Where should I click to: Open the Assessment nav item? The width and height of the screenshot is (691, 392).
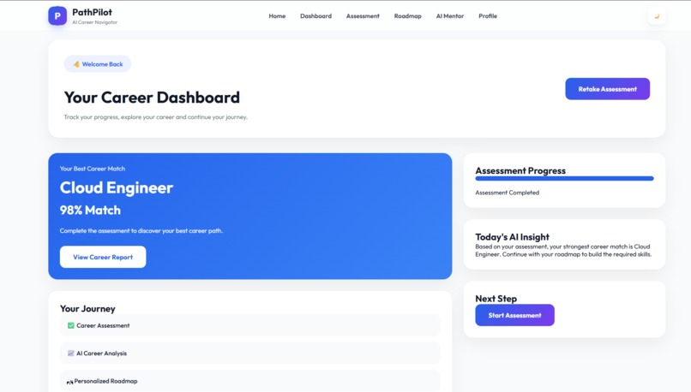[x=363, y=16]
